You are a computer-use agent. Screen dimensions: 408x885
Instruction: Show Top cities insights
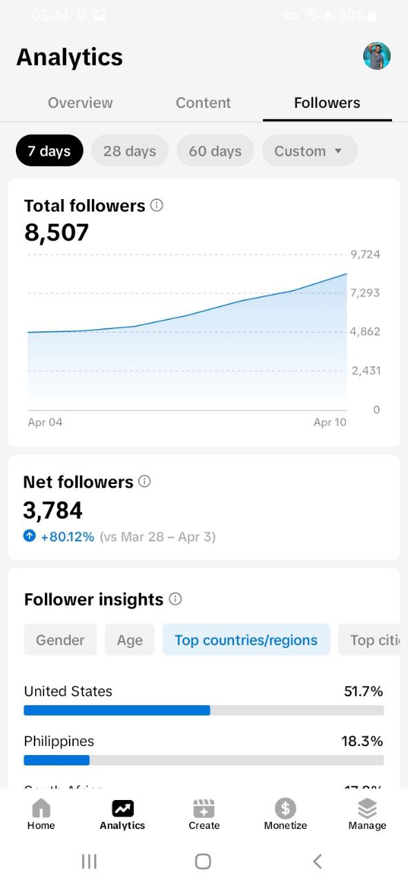pos(369,640)
